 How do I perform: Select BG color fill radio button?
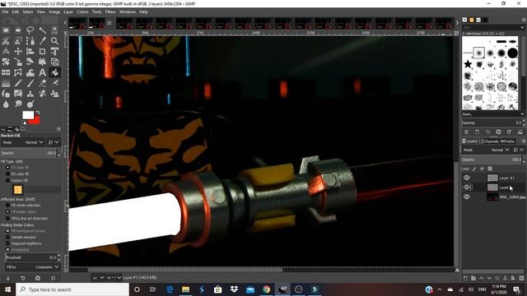click(7, 173)
